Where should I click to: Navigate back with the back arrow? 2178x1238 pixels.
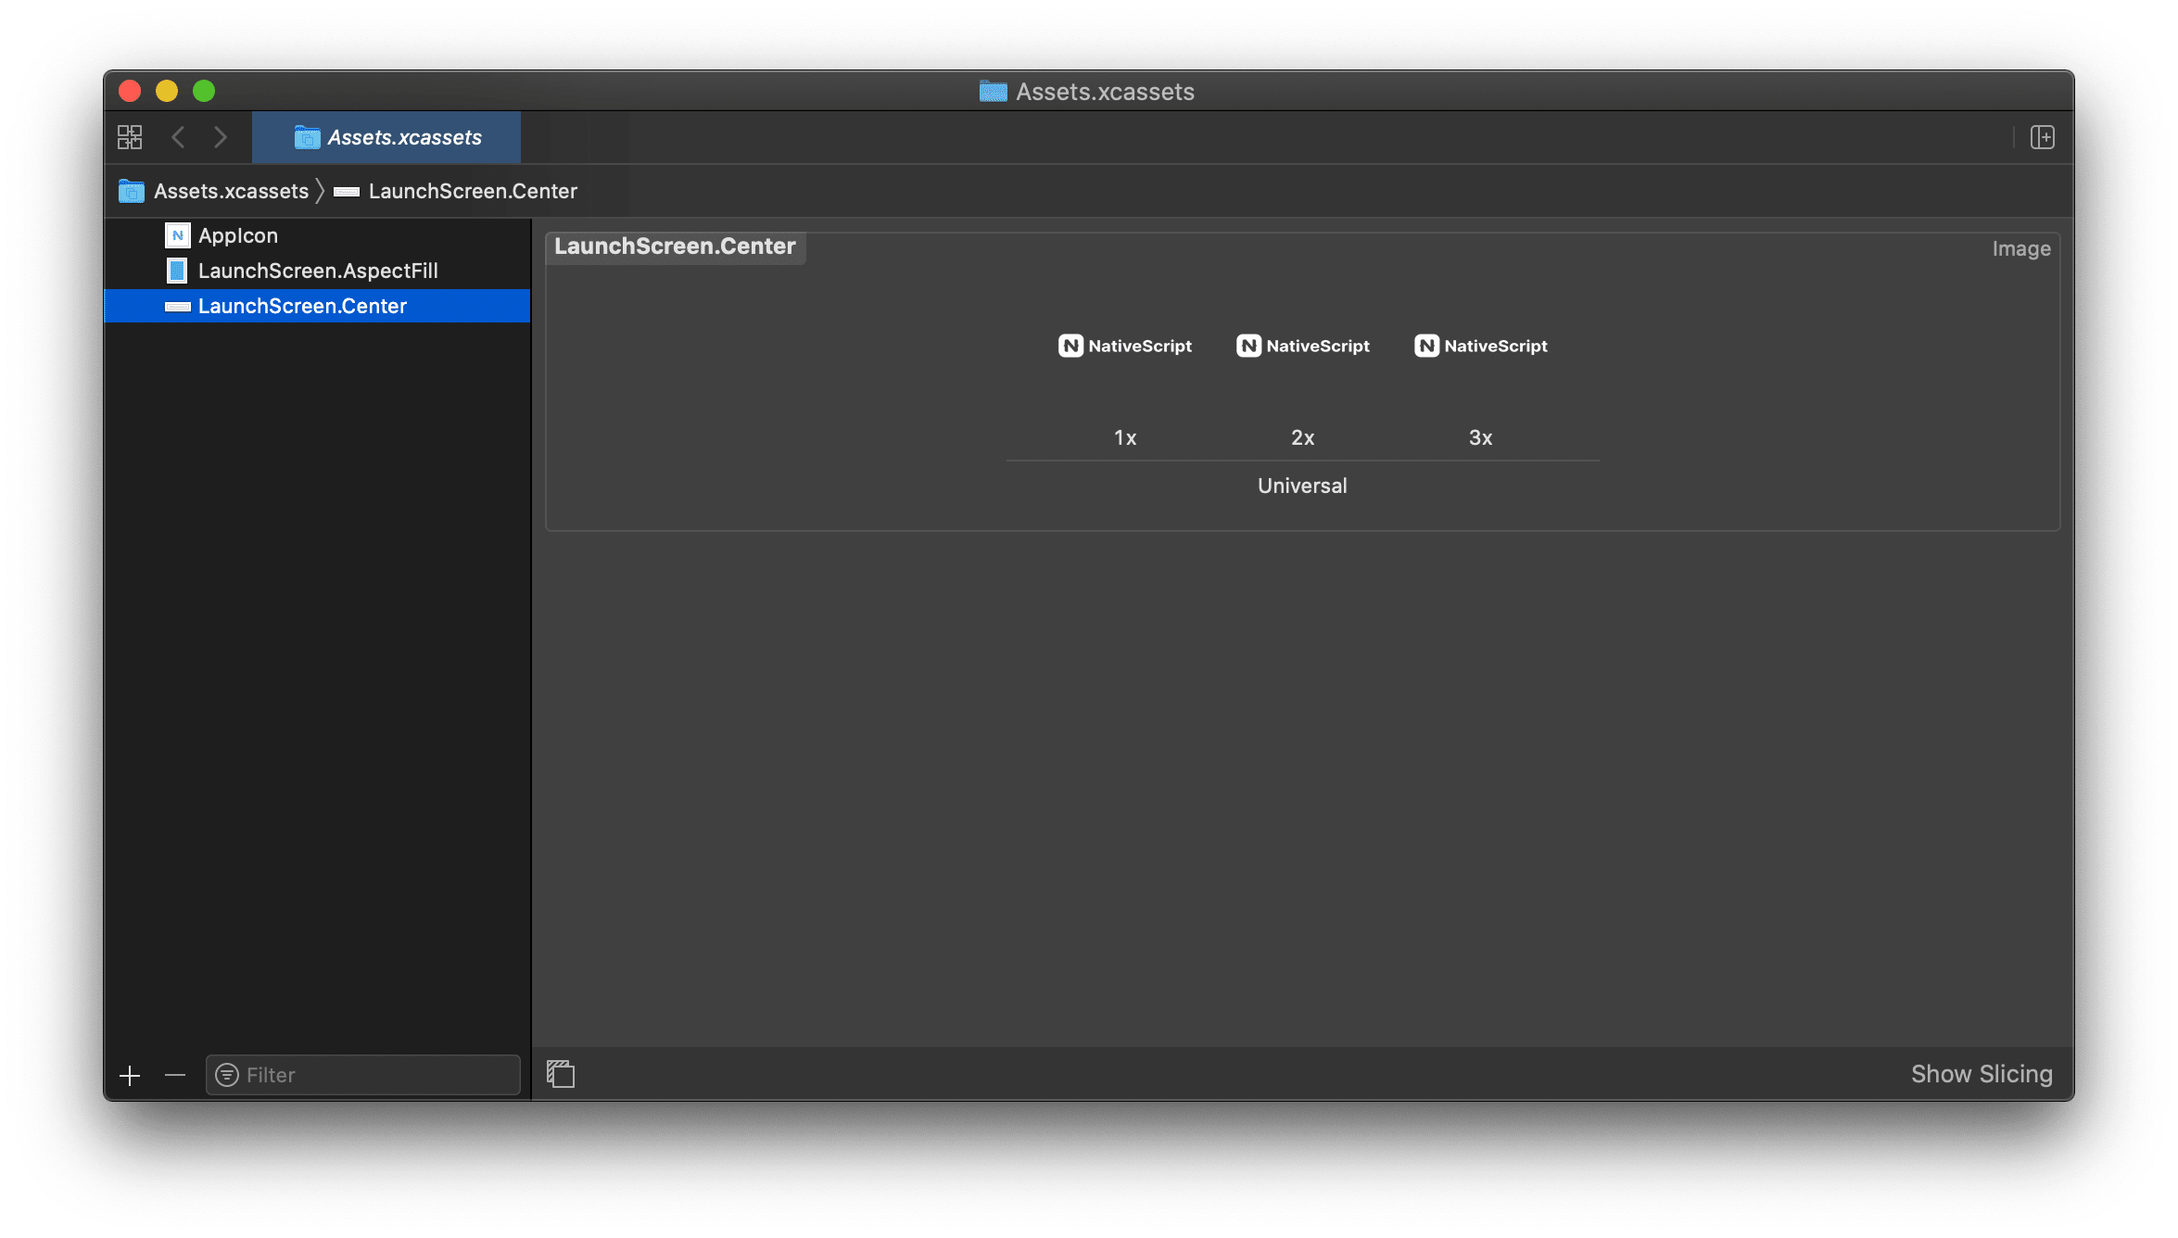pos(179,136)
